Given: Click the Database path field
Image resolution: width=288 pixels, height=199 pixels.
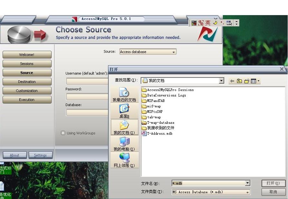Looking at the screenshot, I should tap(87, 113).
